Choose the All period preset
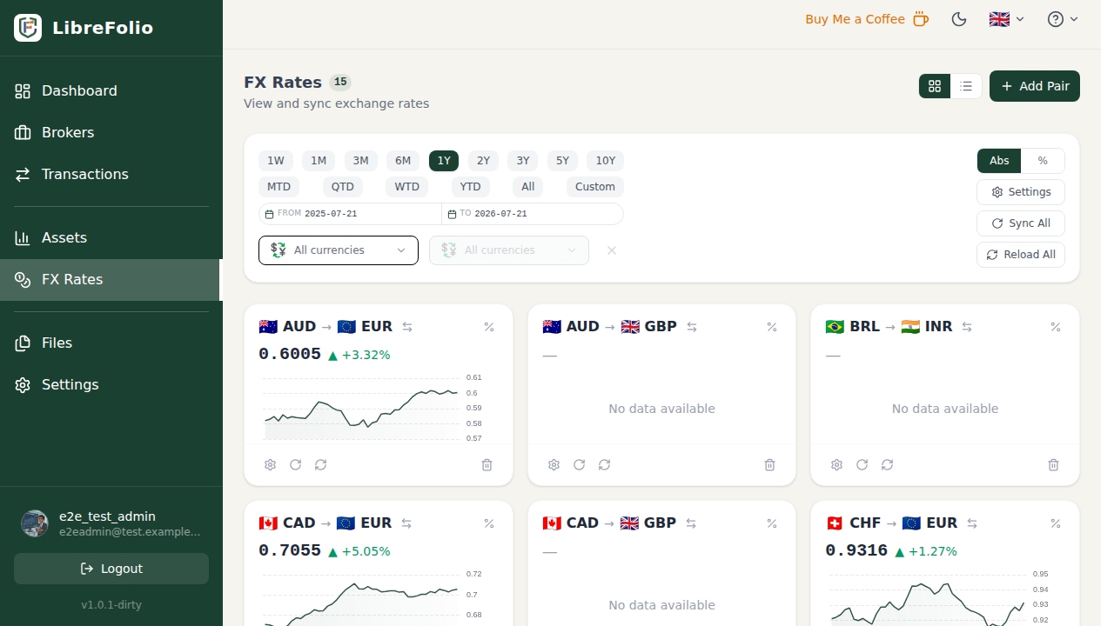The image size is (1114, 626). click(528, 187)
